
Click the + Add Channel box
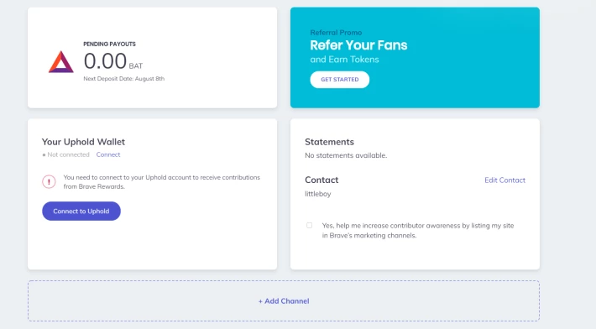[284, 301]
